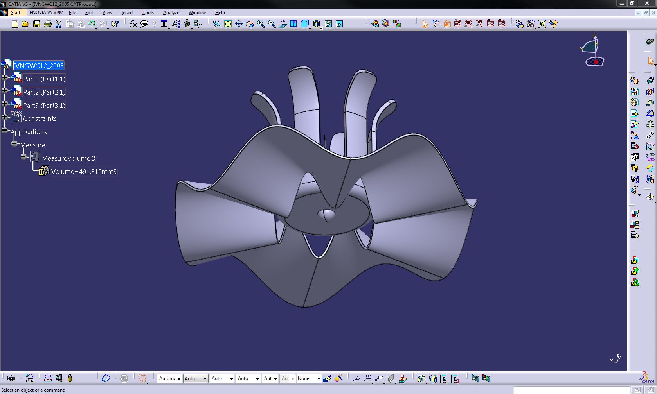
Task: Expand the Part1 (Part1.1) node
Action: 5,77
